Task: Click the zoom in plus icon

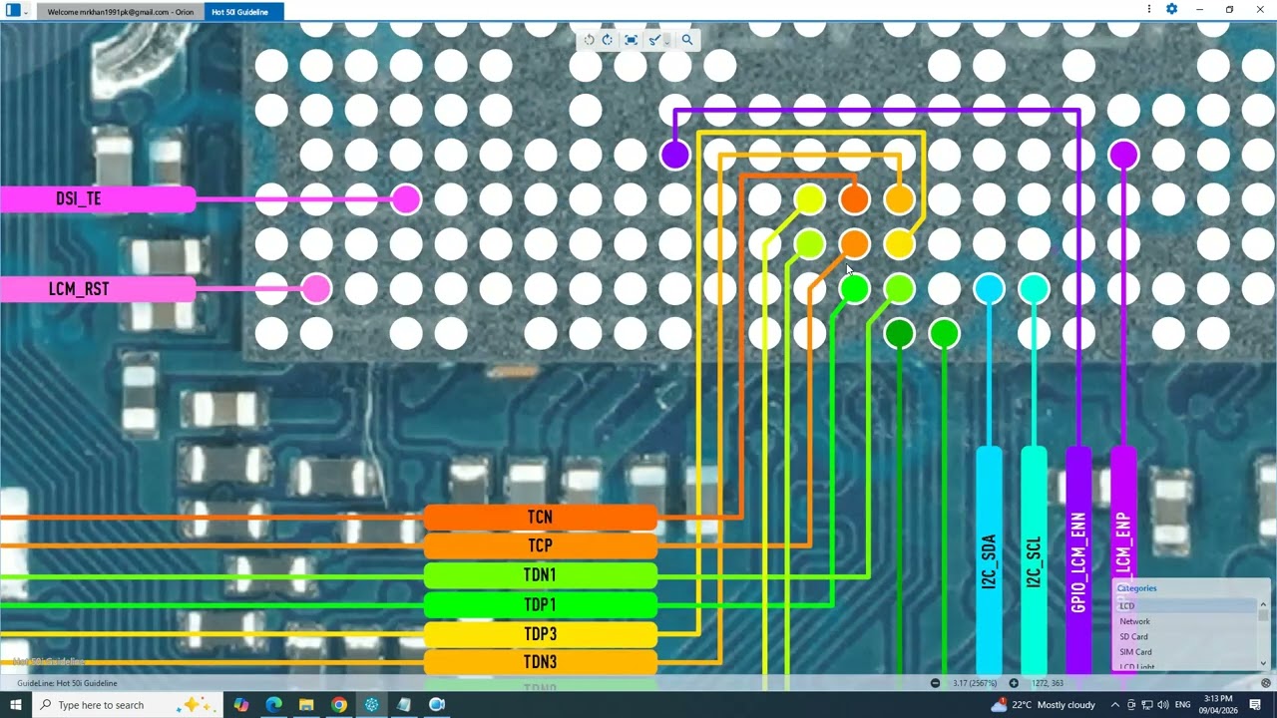Action: (1014, 683)
